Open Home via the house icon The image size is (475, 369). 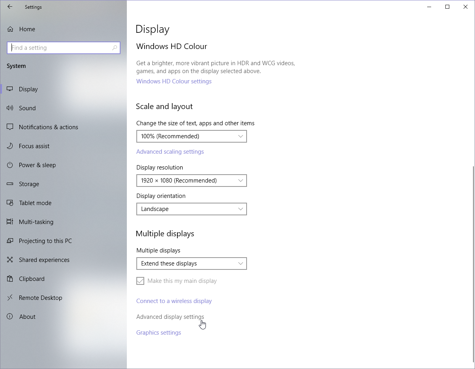tap(10, 29)
